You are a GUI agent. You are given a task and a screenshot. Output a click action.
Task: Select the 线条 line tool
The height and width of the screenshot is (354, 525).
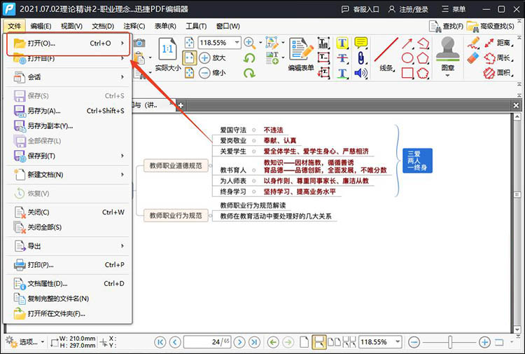coord(386,54)
